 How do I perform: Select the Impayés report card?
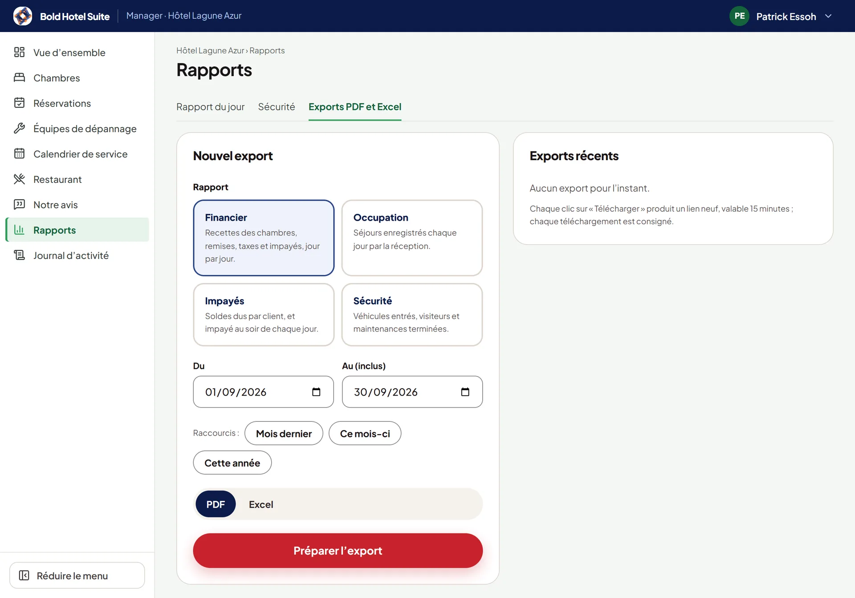264,315
